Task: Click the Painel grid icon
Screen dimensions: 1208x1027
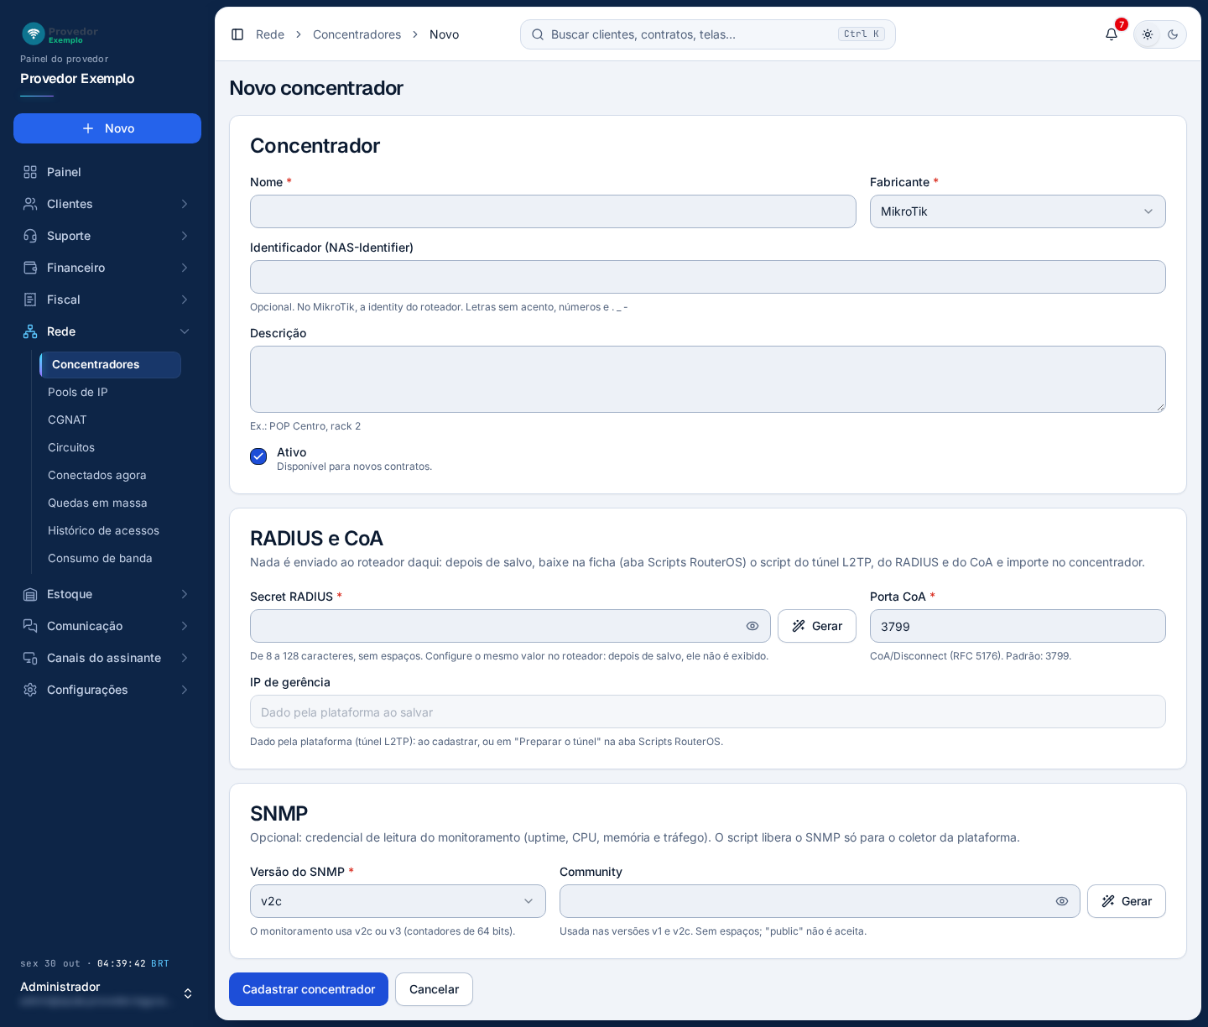Action: click(30, 172)
